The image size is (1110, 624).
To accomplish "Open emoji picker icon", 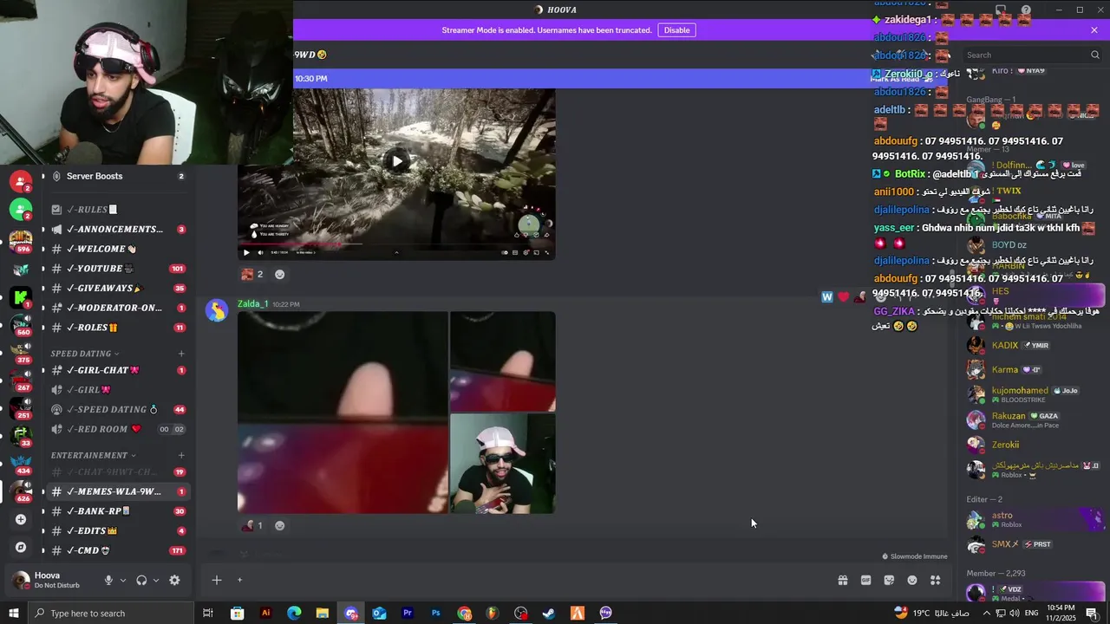I will (x=912, y=581).
